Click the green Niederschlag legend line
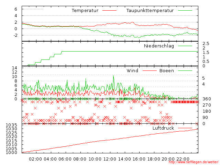Image resolution: width=220 pixels, height=165 pixels. pyautogui.click(x=185, y=46)
